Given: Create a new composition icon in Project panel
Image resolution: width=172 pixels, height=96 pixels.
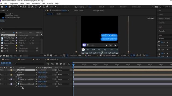Looking at the screenshot, I should click(7, 56).
